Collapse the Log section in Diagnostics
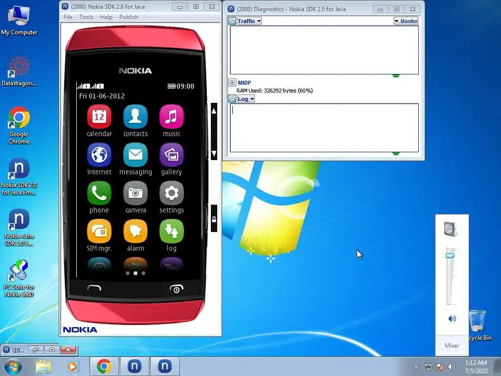Viewport: 501px width, 376px height. [232, 99]
